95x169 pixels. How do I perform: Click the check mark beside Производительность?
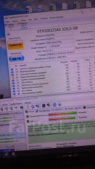(x=27, y=116)
